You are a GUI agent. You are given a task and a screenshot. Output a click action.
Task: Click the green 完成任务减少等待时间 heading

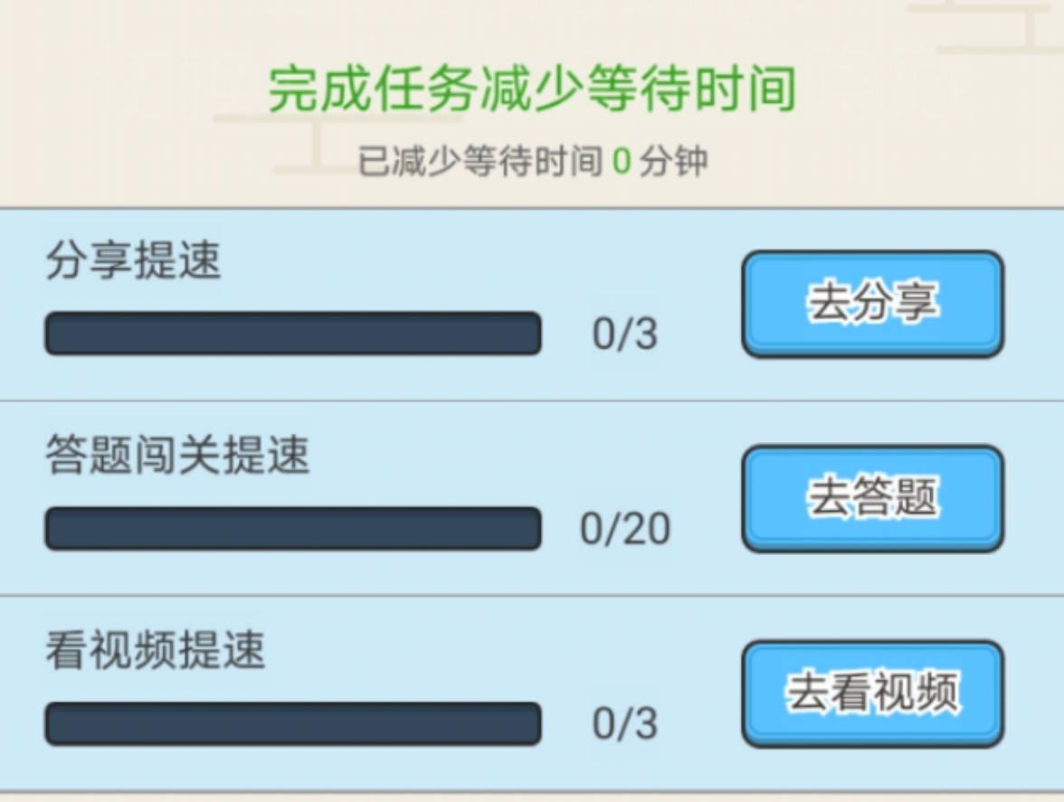[x=532, y=90]
